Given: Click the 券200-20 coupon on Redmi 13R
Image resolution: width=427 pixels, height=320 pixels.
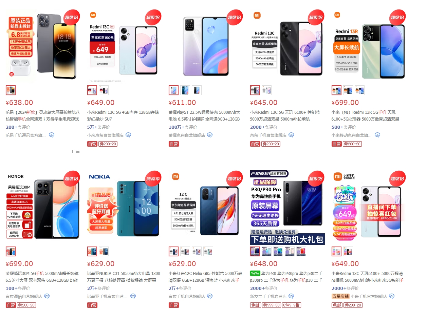Looking at the screenshot, I should click(x=352, y=144).
